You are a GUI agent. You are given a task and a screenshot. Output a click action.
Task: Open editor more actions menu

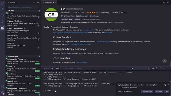(168, 2)
